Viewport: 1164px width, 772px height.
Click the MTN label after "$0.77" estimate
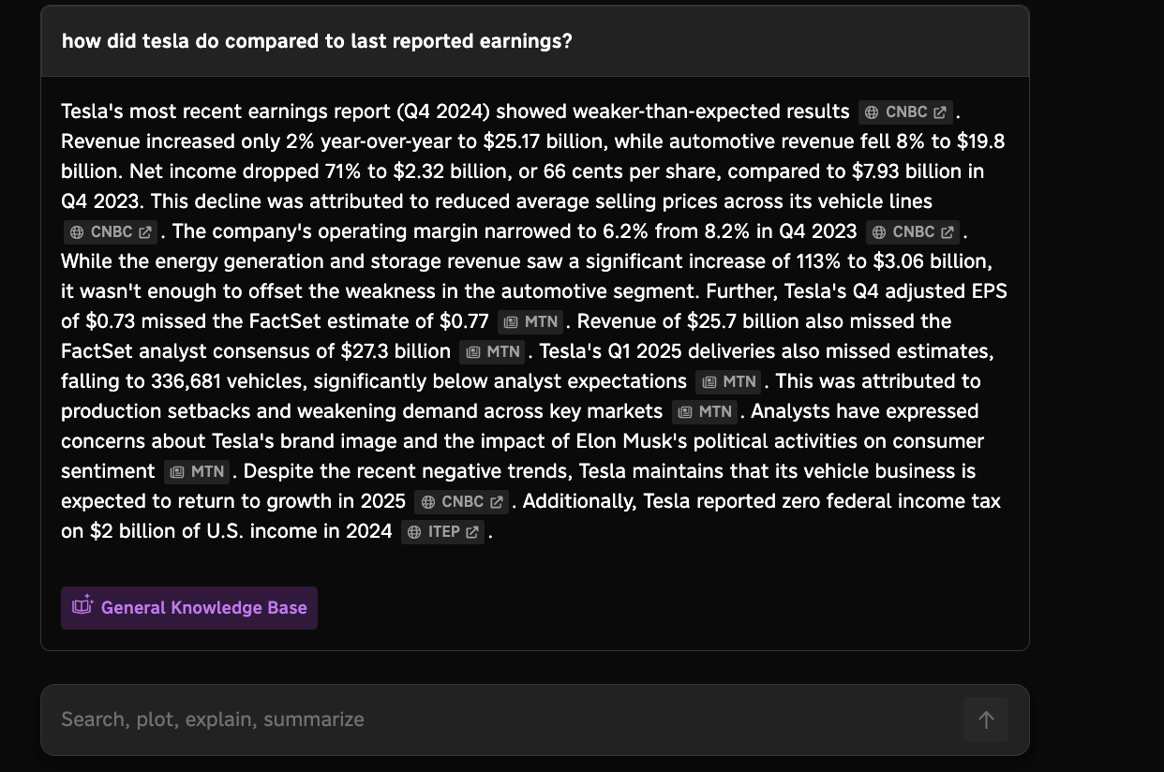click(x=541, y=321)
